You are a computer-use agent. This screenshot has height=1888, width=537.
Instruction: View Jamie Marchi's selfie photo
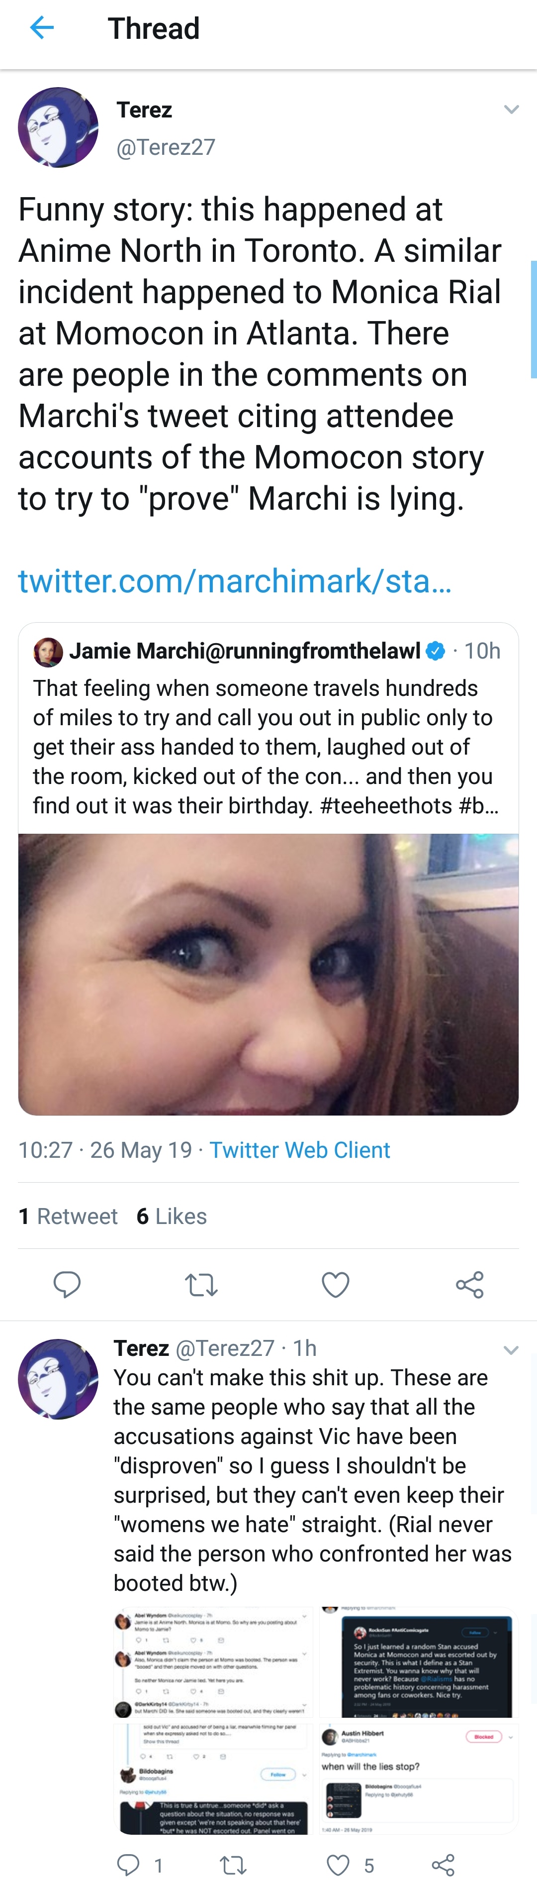(268, 974)
